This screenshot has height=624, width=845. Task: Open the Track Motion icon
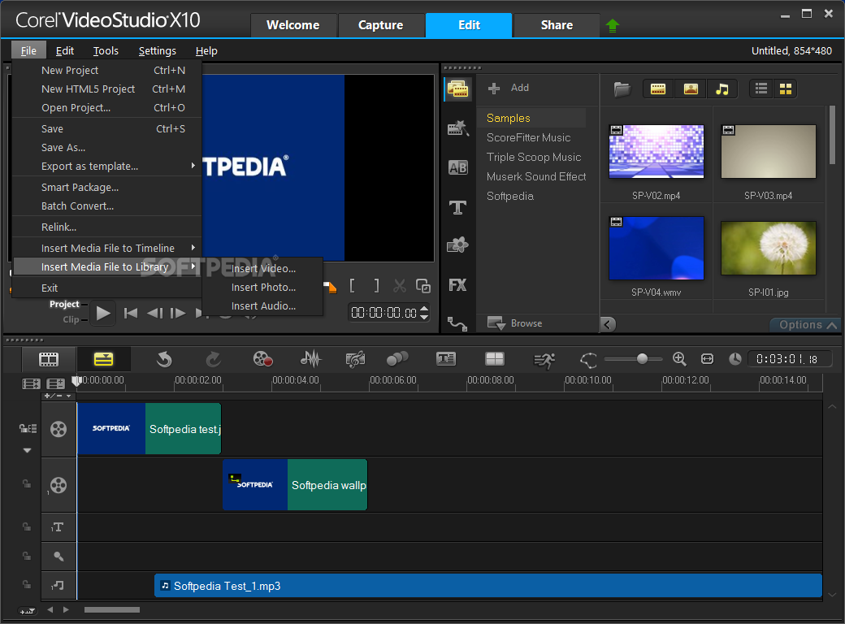(x=397, y=359)
